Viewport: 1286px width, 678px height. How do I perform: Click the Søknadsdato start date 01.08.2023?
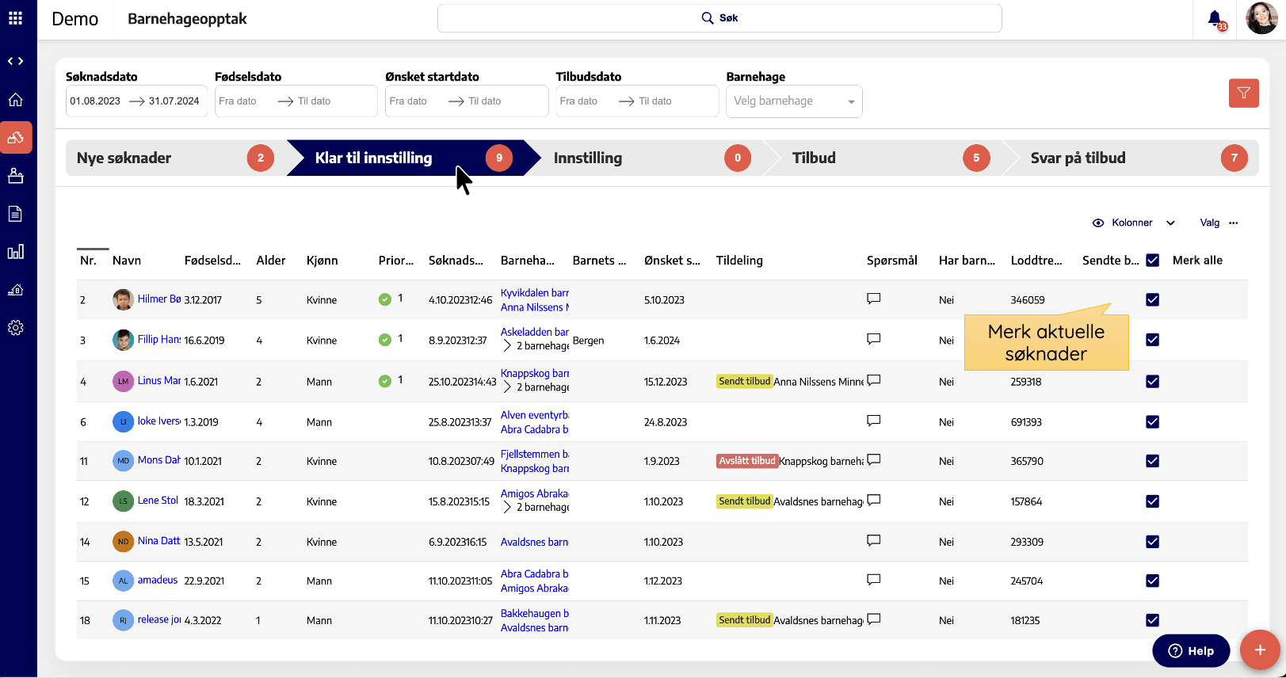pyautogui.click(x=95, y=101)
